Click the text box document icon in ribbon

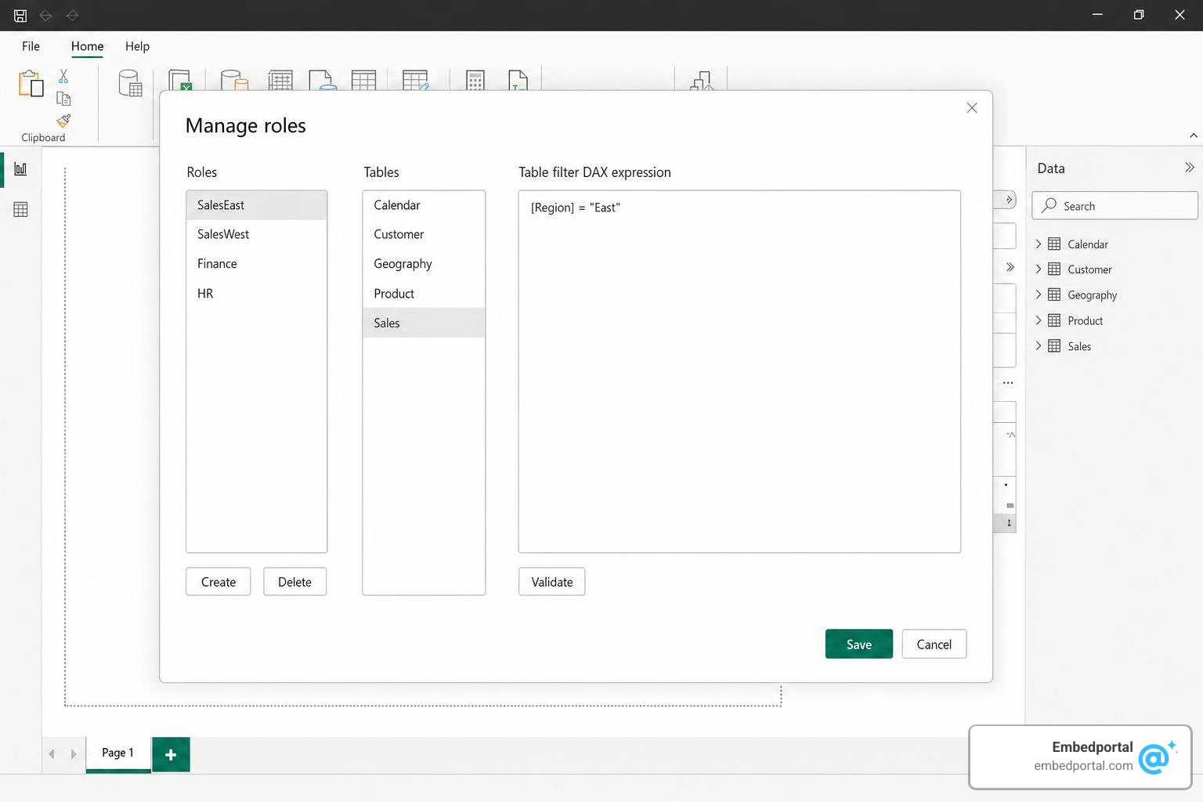518,80
